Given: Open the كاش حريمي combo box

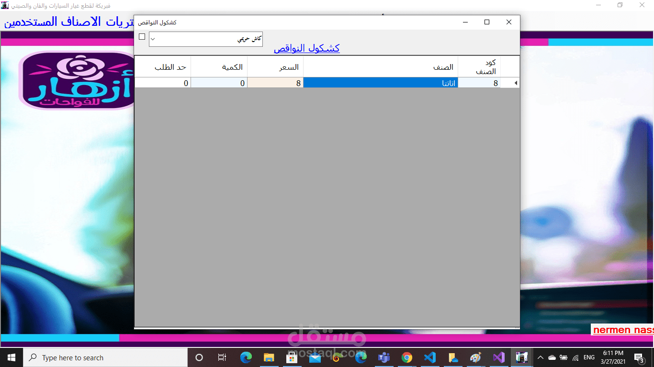Looking at the screenshot, I should 206,39.
